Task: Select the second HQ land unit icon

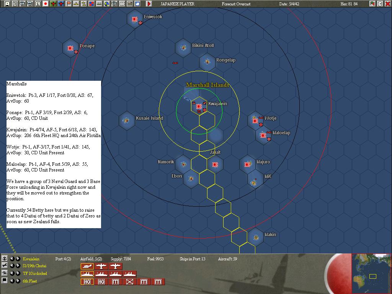Action: click(101, 282)
